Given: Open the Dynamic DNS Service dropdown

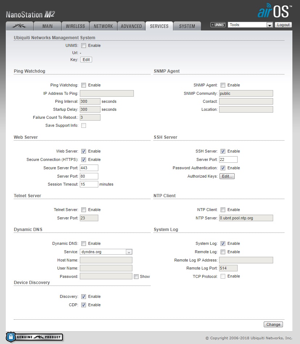Looking at the screenshot, I should click(106, 252).
